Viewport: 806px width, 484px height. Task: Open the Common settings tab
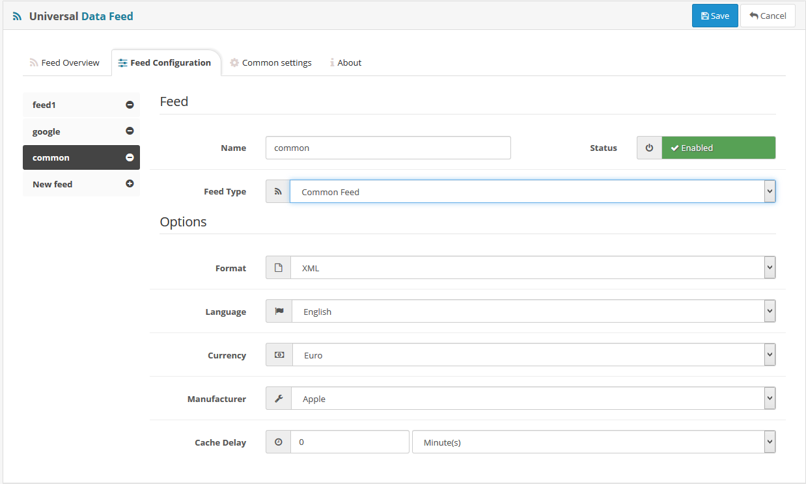(271, 62)
